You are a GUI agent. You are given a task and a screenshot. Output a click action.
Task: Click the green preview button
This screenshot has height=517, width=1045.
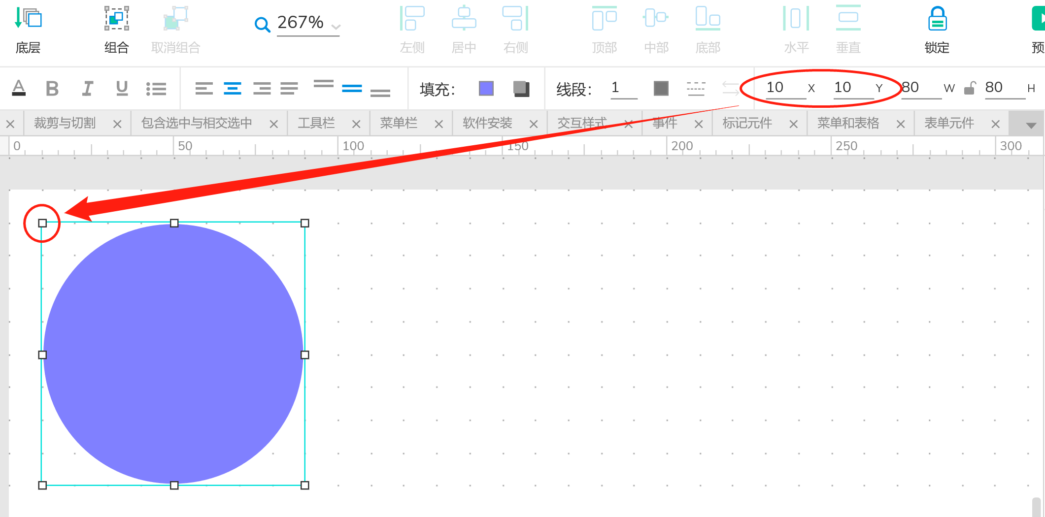click(x=1038, y=19)
